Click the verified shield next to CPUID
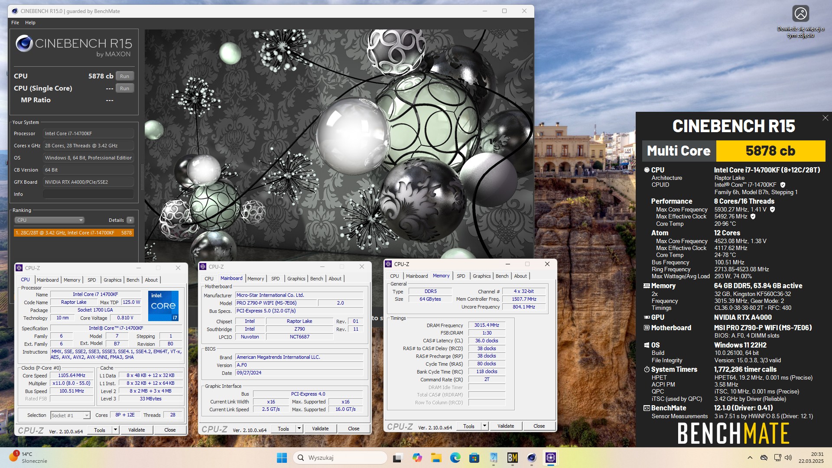 [783, 185]
